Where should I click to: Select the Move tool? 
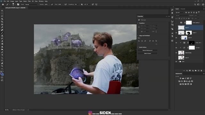pyautogui.click(x=2, y=11)
